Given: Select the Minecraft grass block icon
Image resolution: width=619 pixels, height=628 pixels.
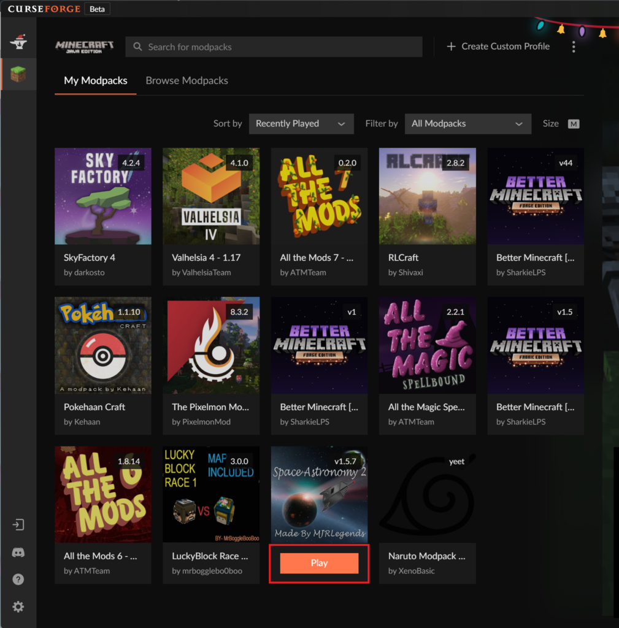Looking at the screenshot, I should (18, 74).
